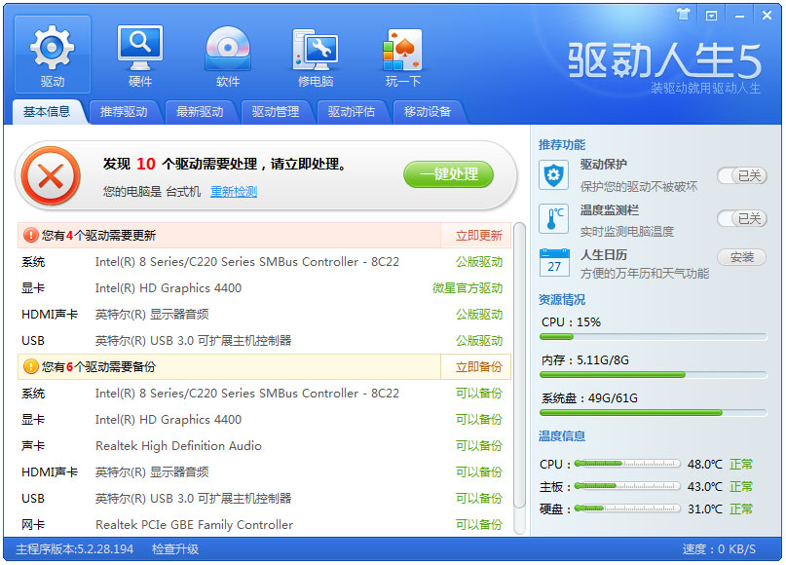Viewport: 786px width, 565px height.
Task: Click the 重新检测 link
Action: [x=234, y=192]
